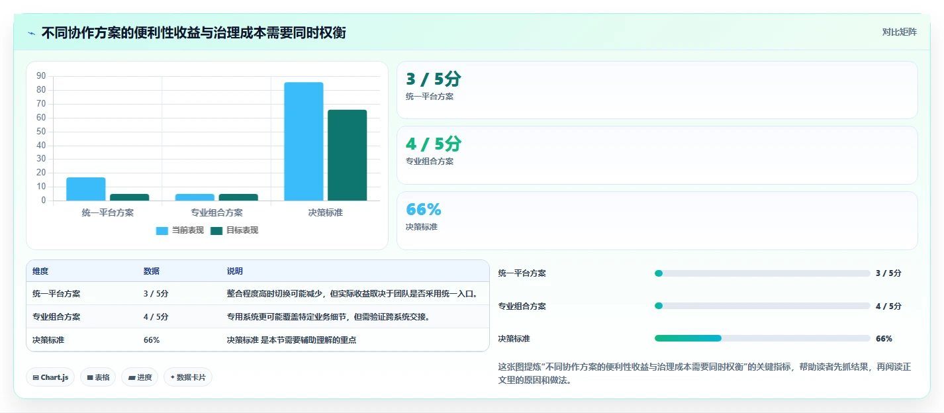Image resolution: width=944 pixels, height=413 pixels.
Task: Click the 表格 tag chip
Action: 98,377
